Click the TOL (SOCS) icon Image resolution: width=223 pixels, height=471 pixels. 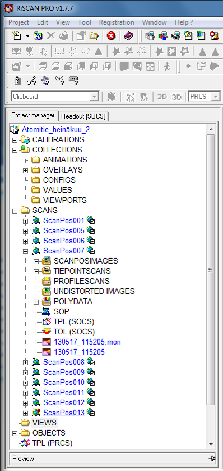click(46, 332)
